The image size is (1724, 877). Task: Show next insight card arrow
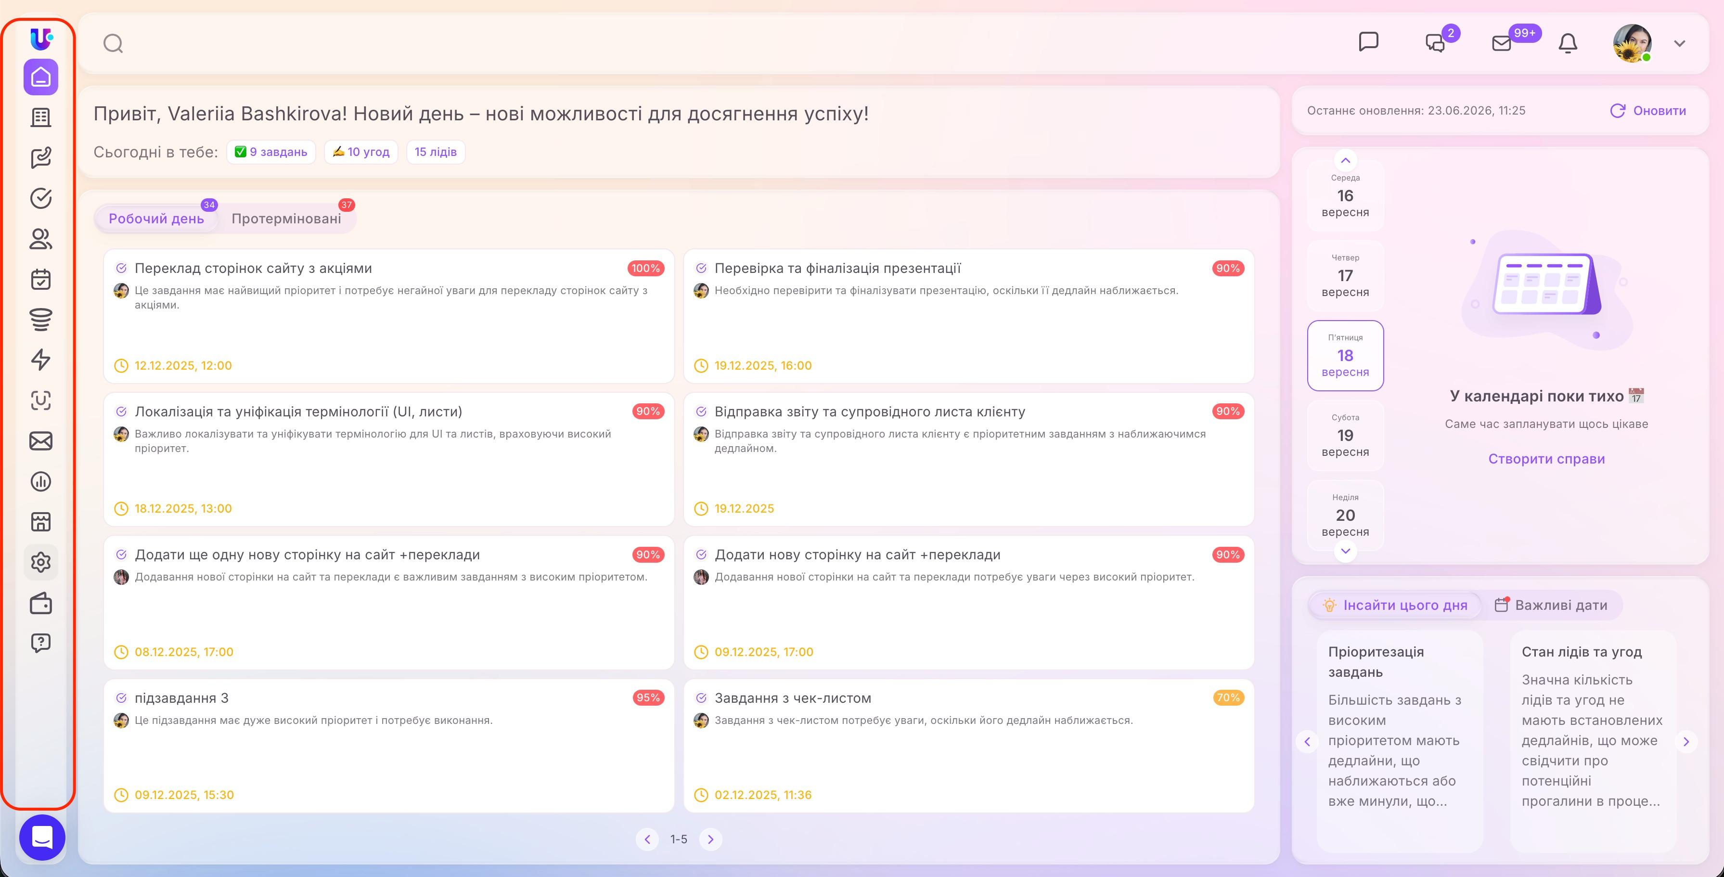tap(1686, 742)
